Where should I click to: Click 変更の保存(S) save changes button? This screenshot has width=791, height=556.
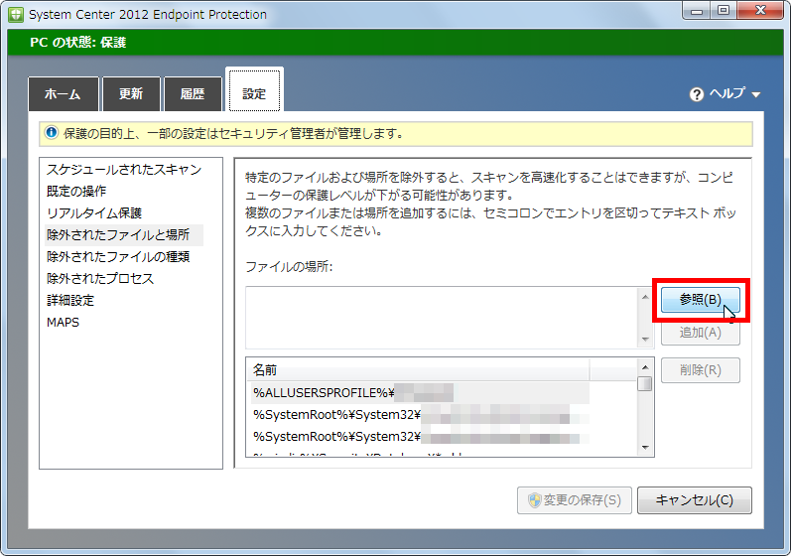point(574,500)
